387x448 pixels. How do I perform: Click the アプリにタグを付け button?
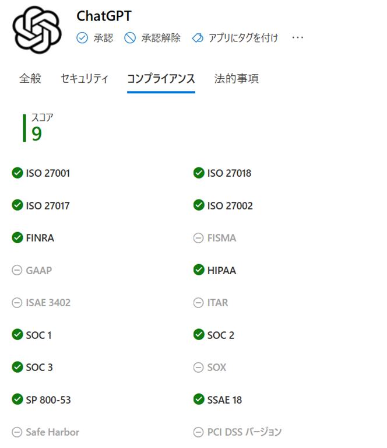pyautogui.click(x=243, y=38)
